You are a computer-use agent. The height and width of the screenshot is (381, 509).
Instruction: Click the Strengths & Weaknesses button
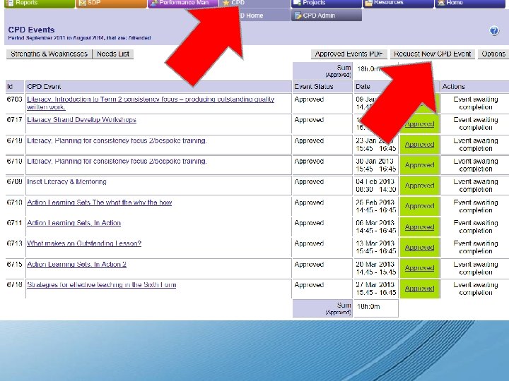(49, 54)
